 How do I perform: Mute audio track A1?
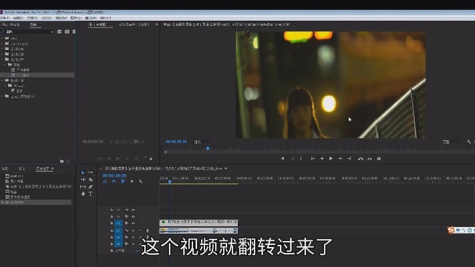134,231
